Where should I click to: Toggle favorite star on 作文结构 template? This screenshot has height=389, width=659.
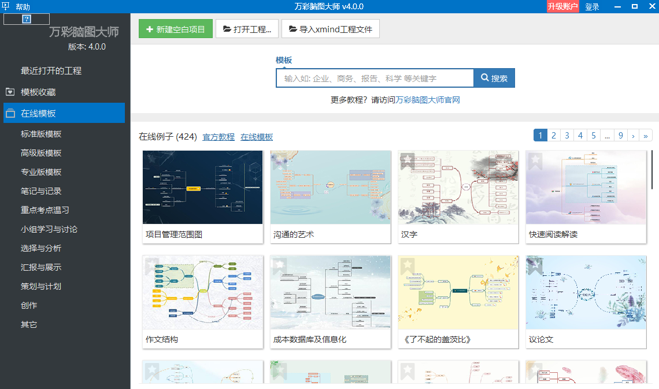click(x=152, y=265)
